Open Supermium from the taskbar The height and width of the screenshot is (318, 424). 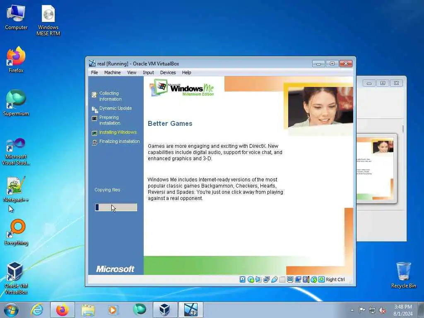[x=139, y=310]
